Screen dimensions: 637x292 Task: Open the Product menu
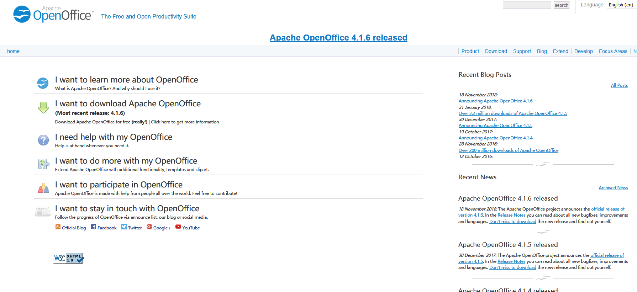470,51
